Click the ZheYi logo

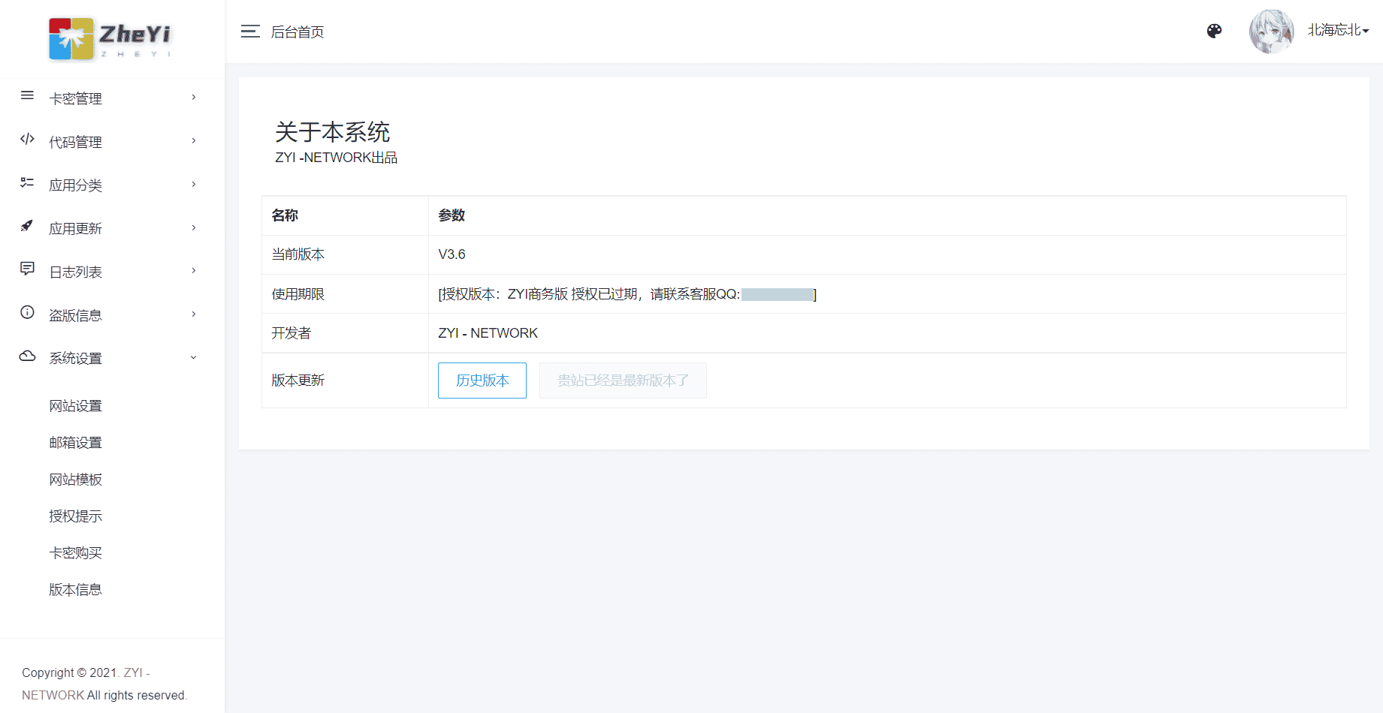[x=111, y=38]
